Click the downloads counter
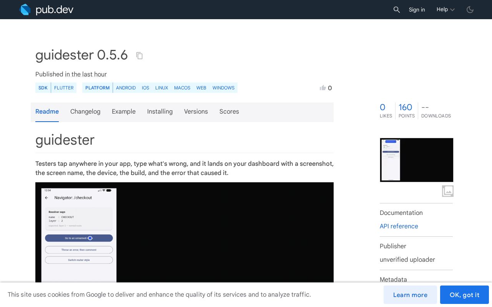 [436, 111]
